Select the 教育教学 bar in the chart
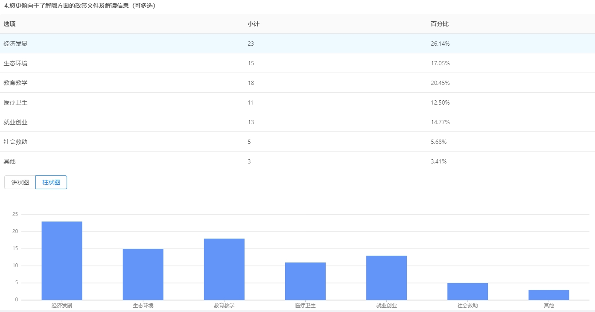The height and width of the screenshot is (312, 595). click(224, 269)
